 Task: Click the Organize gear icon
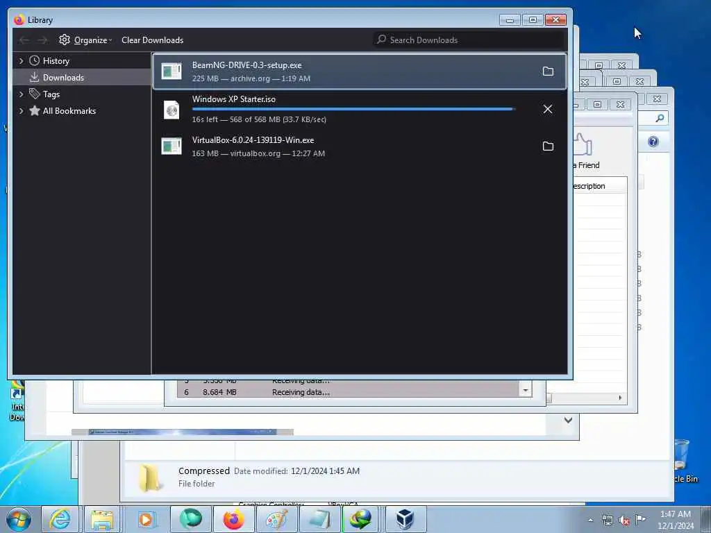coord(65,40)
